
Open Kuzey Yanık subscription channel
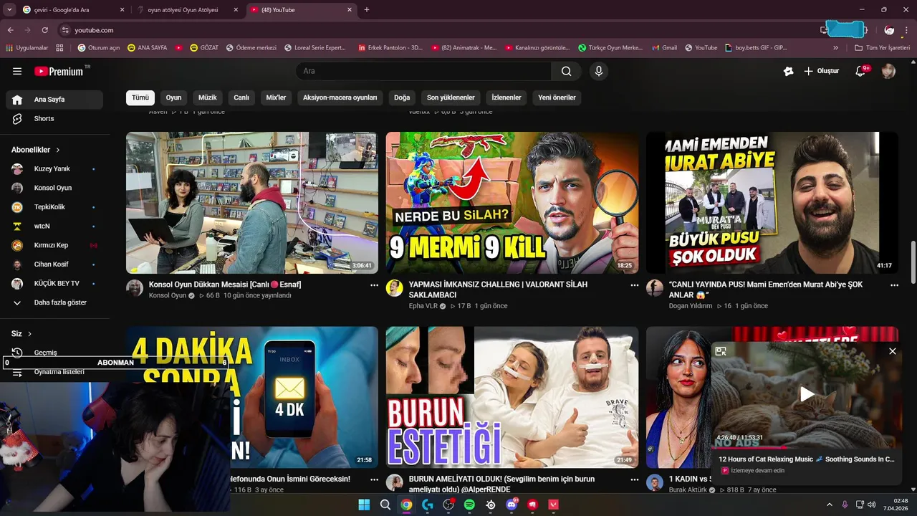click(54, 169)
